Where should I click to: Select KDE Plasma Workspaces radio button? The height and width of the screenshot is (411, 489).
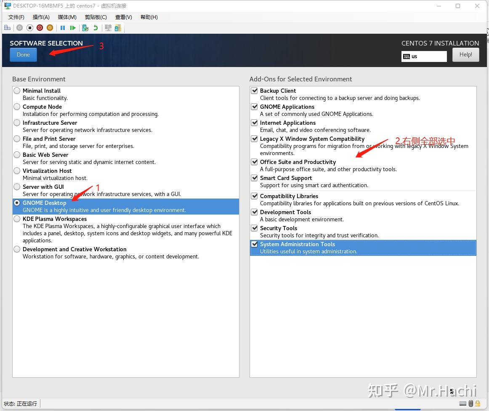[17, 219]
